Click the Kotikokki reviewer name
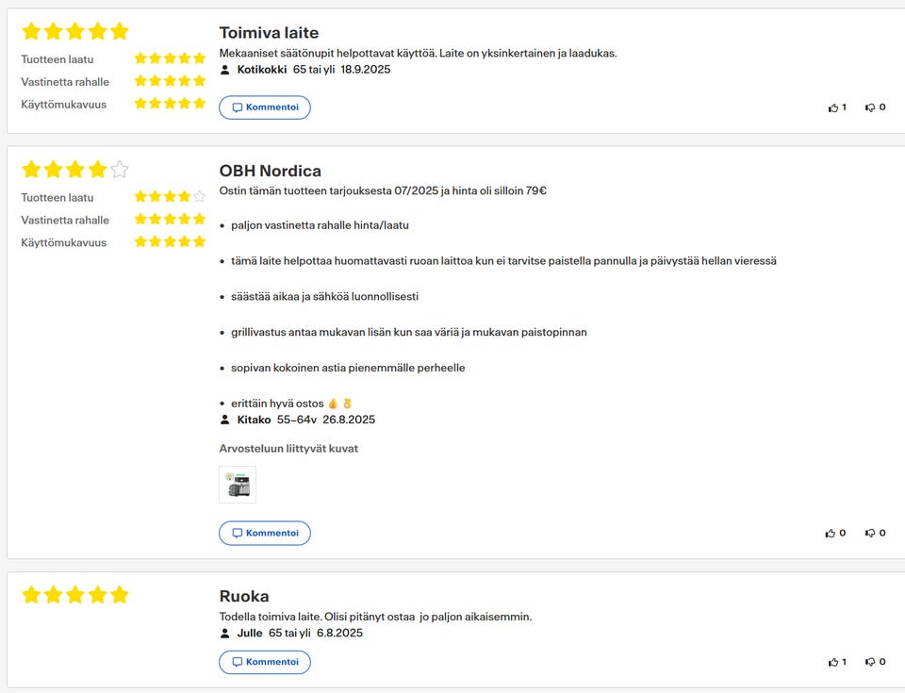The image size is (905, 693). (262, 69)
